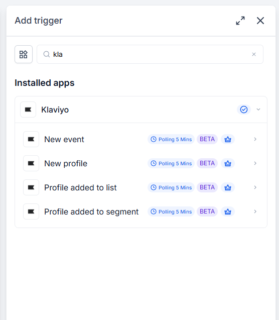Expand the Add trigger panel to fullscreen
Image resolution: width=279 pixels, height=320 pixels.
(x=240, y=21)
